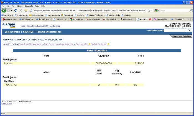Image resolution: width=194 pixels, height=116 pixels.
Task: Click Select Vehicle link
Action: 12,32
